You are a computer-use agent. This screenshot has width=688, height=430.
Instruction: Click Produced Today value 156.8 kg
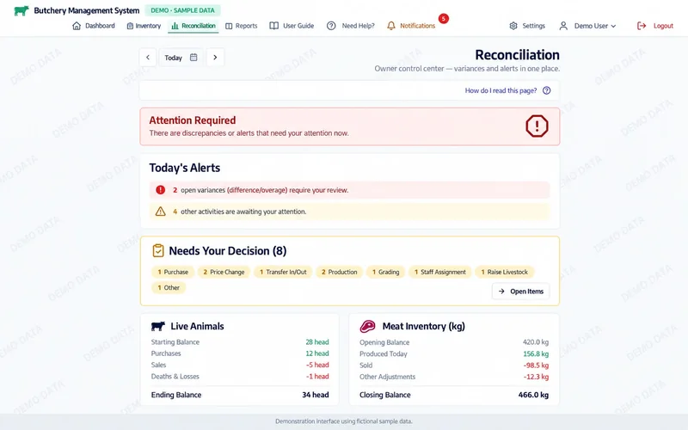pyautogui.click(x=536, y=353)
